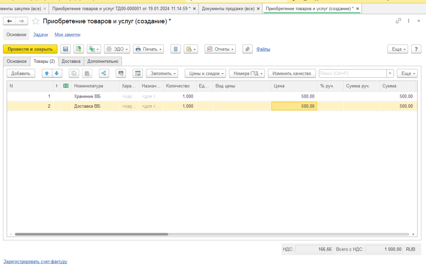
Task: Open the Цены и скидки dropdown
Action: pos(206,74)
